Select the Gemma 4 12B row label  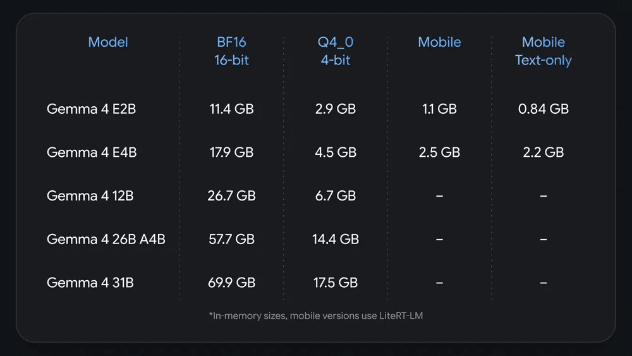click(90, 196)
